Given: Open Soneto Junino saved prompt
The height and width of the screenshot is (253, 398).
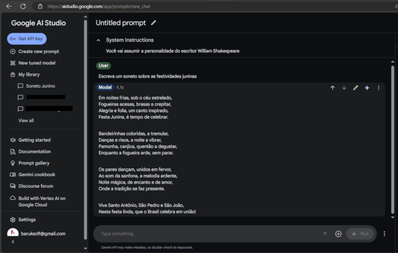Looking at the screenshot, I should point(40,86).
